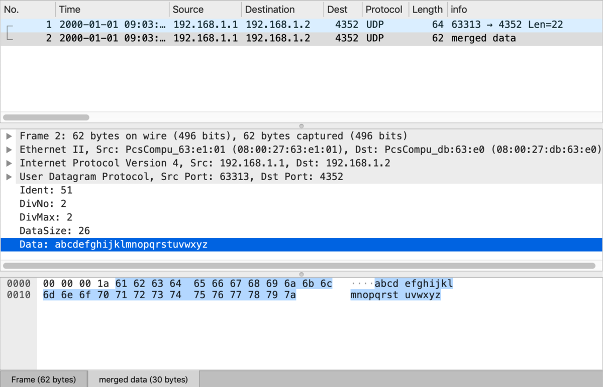Click the Protocol column header
Image resolution: width=603 pixels, height=387 pixels.
(x=384, y=10)
